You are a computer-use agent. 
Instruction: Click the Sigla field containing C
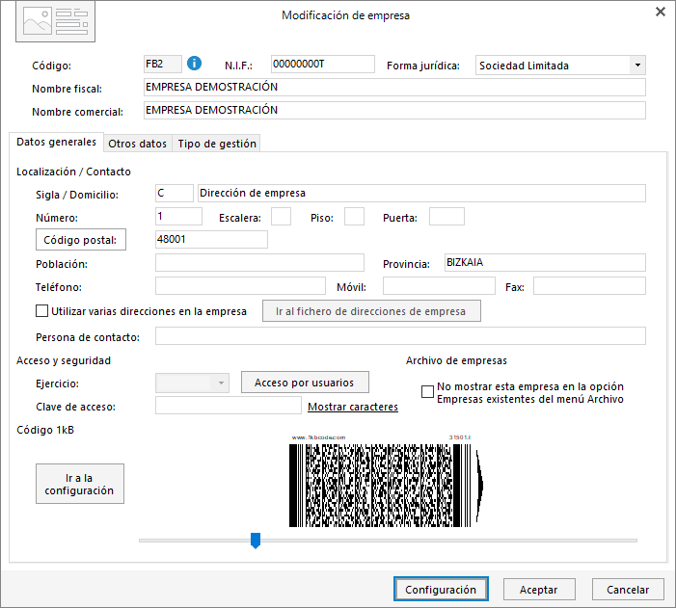(175, 193)
